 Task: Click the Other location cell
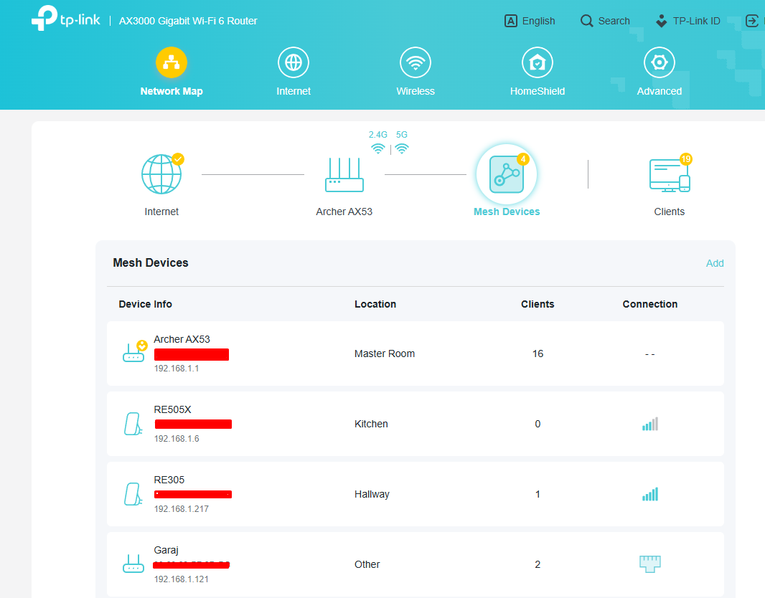[367, 564]
